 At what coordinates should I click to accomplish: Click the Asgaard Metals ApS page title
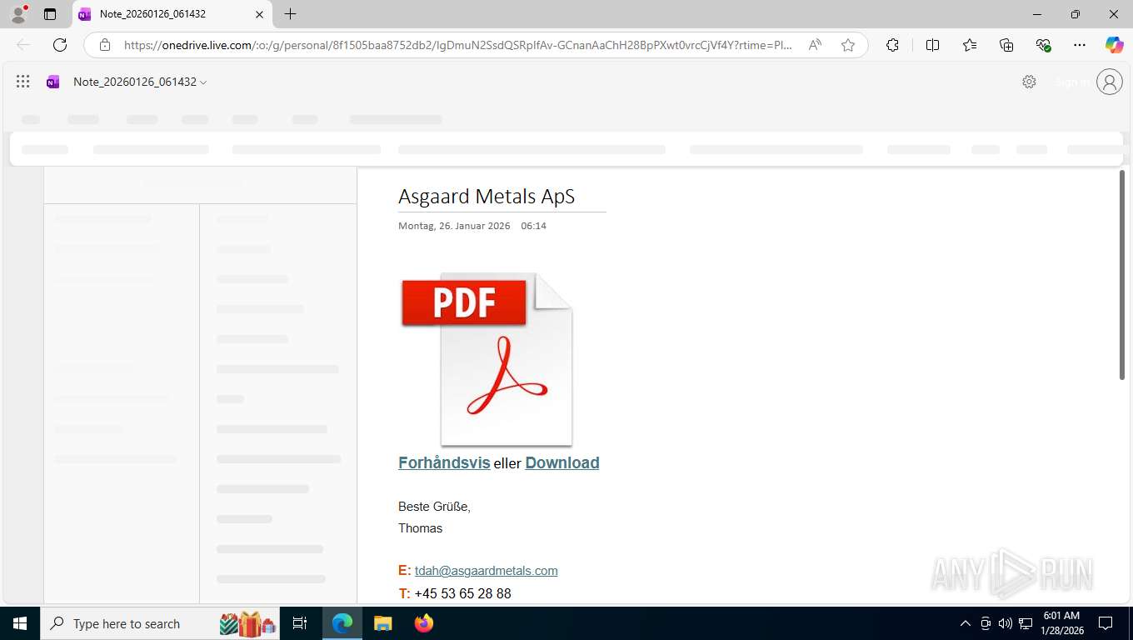pos(487,197)
